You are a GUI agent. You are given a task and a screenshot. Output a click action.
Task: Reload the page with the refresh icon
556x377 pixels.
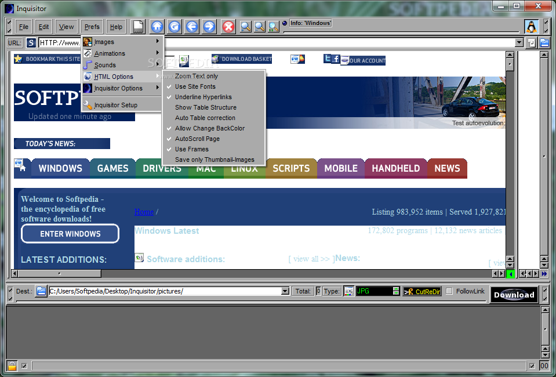coord(175,27)
